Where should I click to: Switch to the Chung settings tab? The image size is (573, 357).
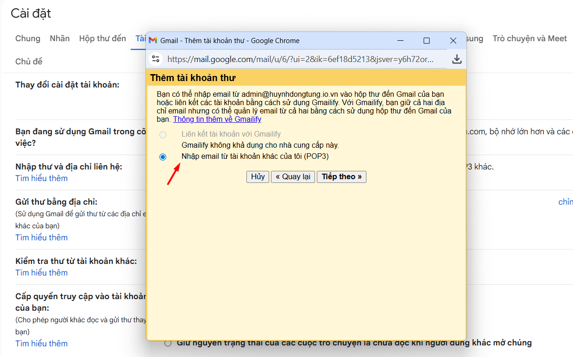coord(28,38)
